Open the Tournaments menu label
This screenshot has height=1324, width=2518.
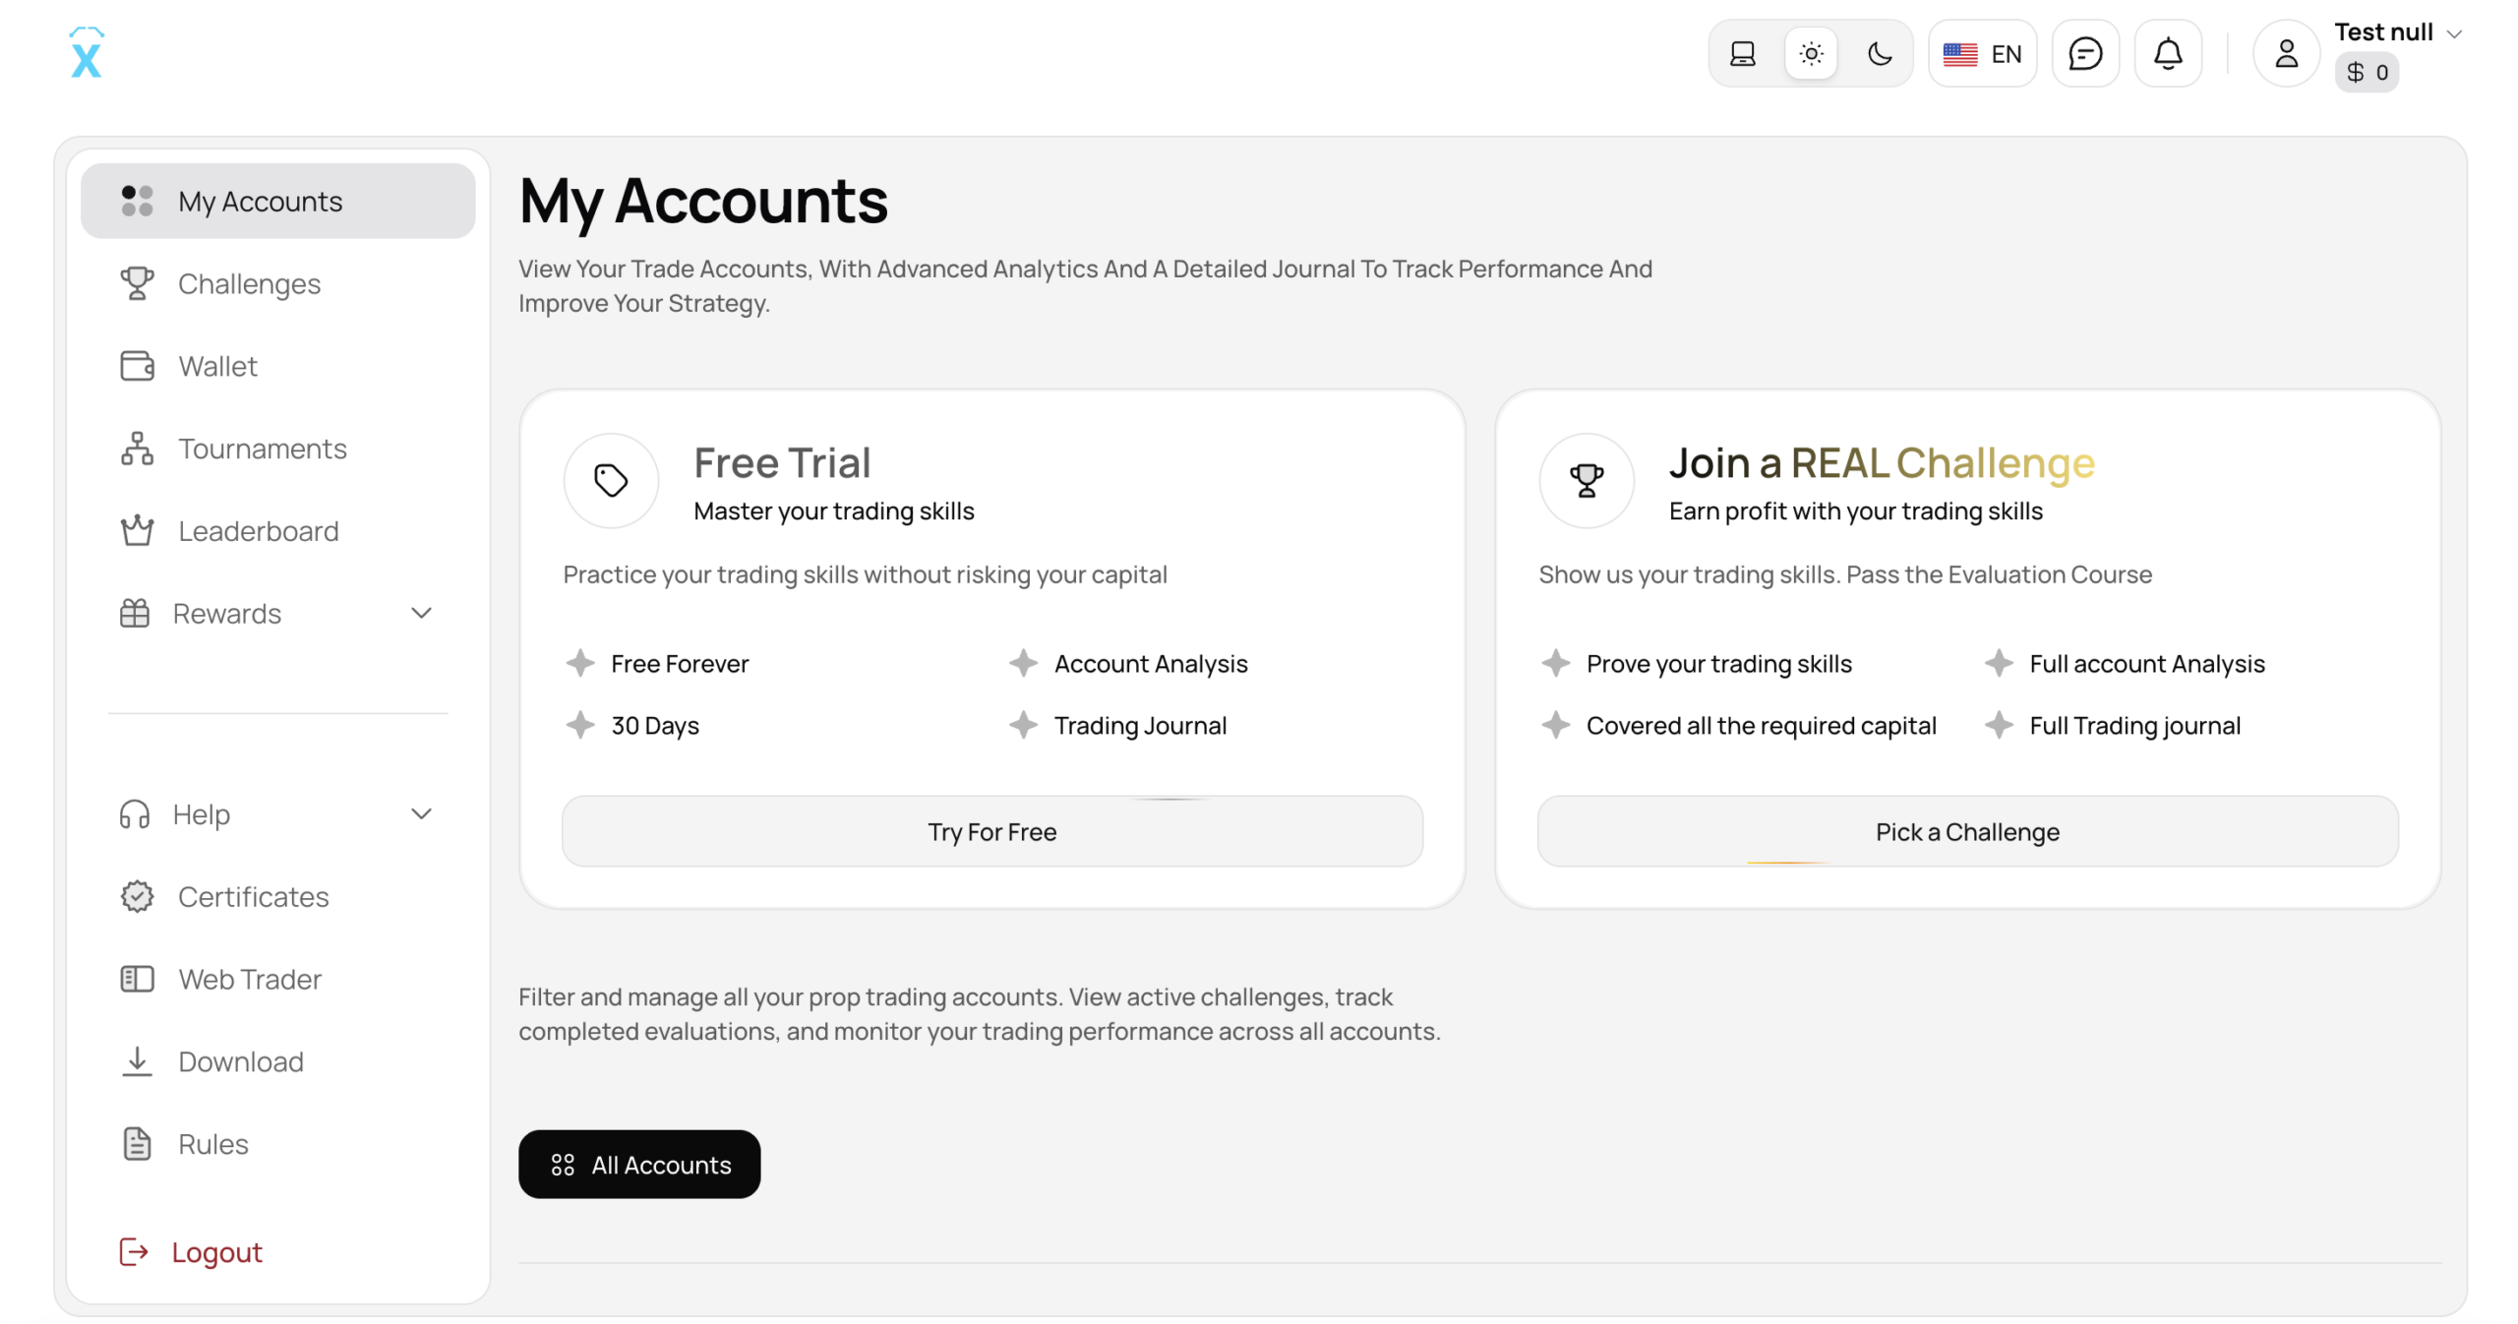[263, 449]
